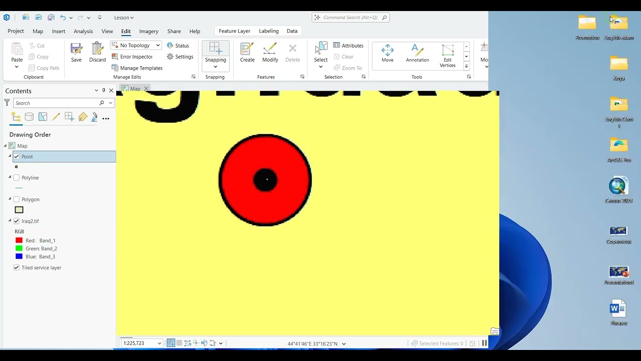Check the Polyline layer visibility
The height and width of the screenshot is (361, 641).
click(x=17, y=177)
